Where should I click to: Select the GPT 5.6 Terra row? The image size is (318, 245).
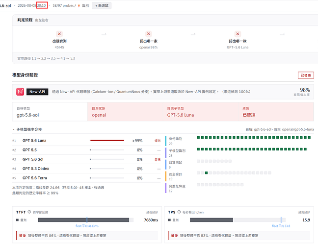[86, 178]
